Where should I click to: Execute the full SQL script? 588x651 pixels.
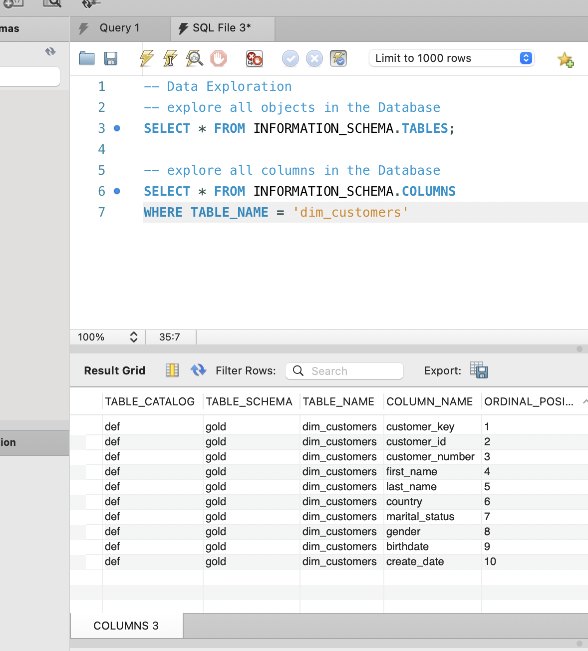(145, 58)
